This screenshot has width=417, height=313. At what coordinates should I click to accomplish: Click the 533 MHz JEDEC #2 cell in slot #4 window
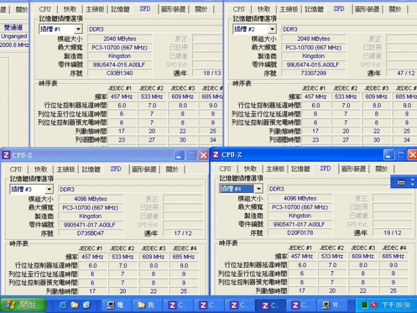point(332,256)
